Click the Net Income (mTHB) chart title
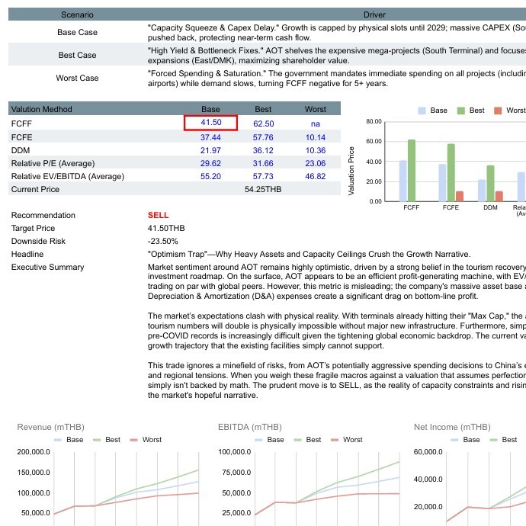Viewport: 526px width, 526px height. click(452, 427)
